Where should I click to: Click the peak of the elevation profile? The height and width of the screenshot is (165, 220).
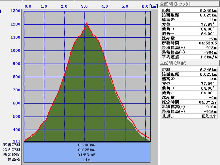click(87, 23)
